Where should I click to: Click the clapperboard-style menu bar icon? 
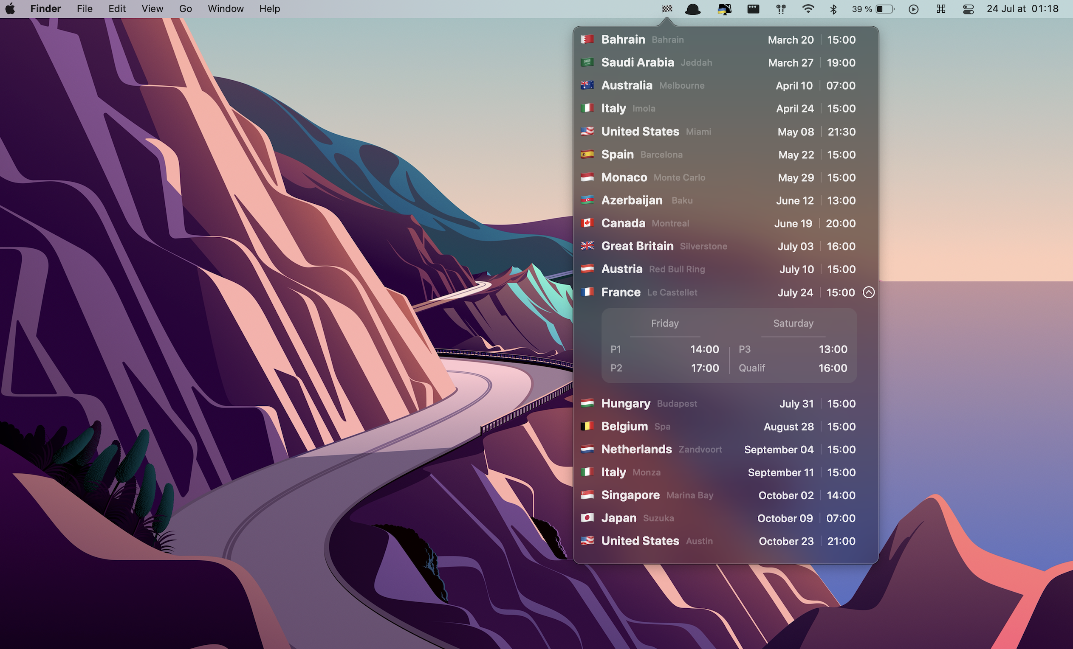click(x=753, y=9)
